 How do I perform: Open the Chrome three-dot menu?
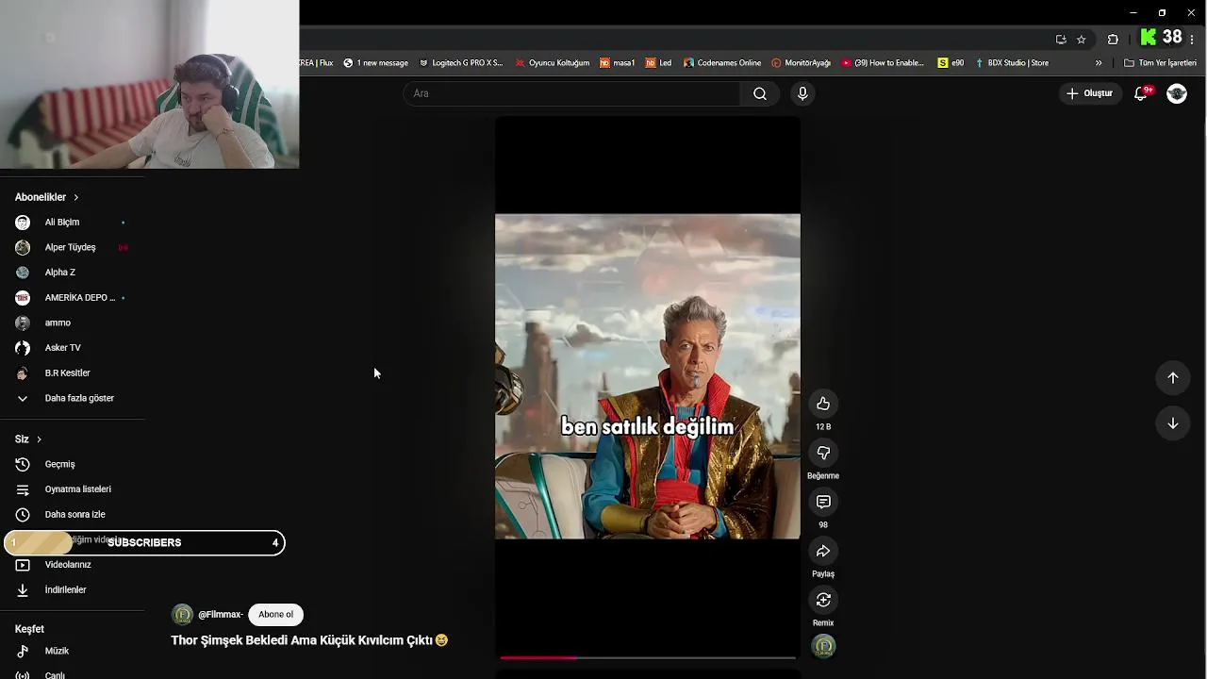coord(1193,40)
